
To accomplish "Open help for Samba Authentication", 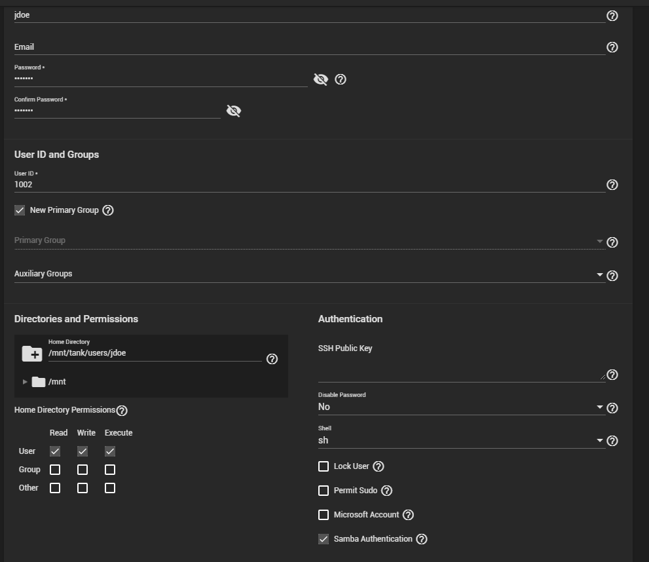I will pos(422,539).
